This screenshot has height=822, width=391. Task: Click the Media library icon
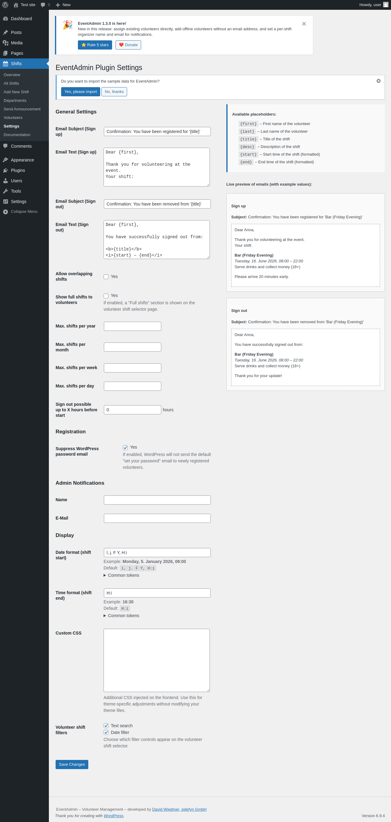click(5, 43)
